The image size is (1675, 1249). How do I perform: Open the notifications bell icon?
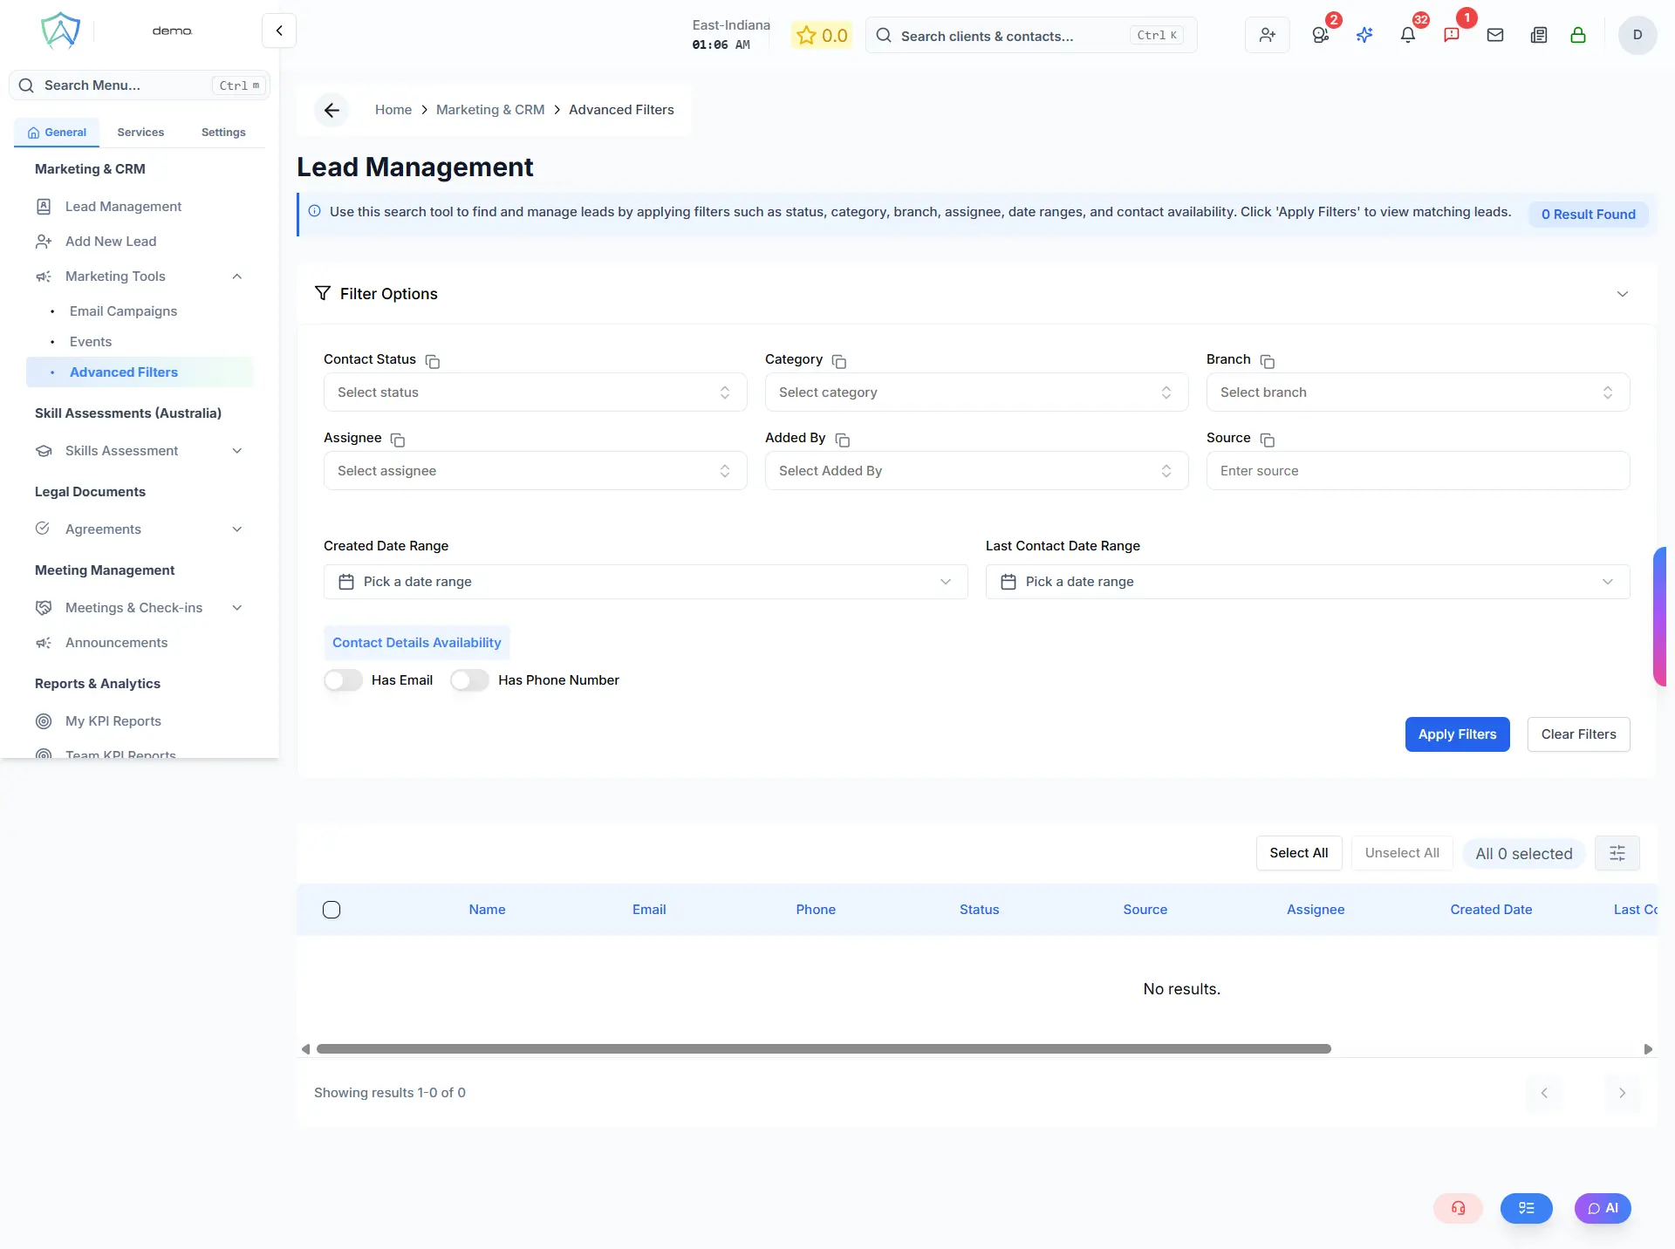(x=1407, y=35)
